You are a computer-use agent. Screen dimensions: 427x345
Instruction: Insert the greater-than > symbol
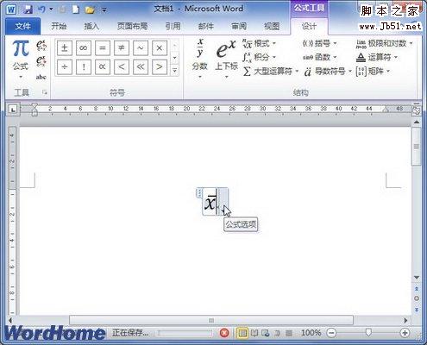(x=160, y=67)
